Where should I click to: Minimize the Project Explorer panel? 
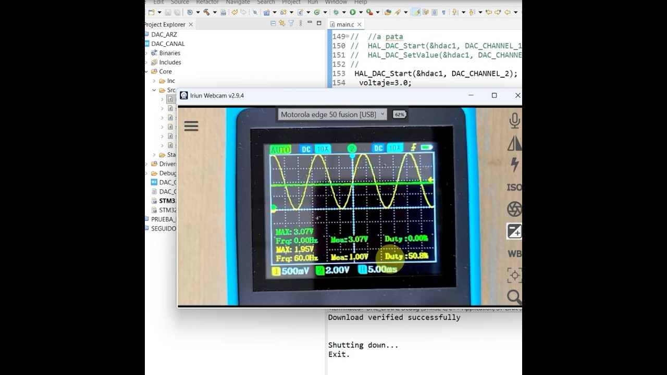click(309, 23)
